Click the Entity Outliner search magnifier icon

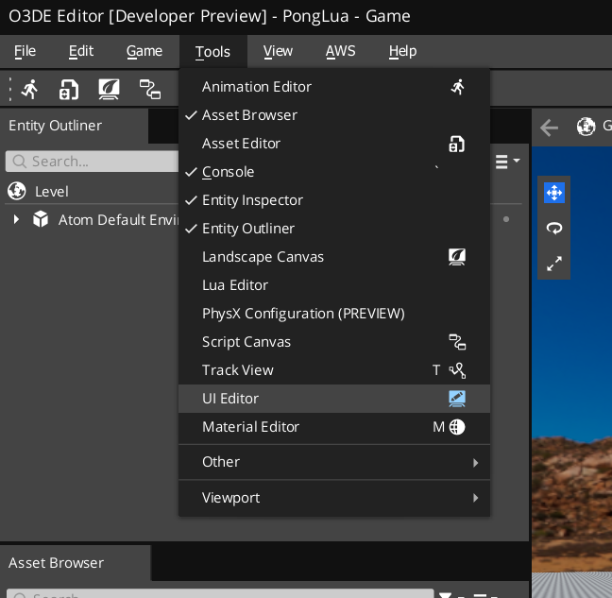[x=19, y=162]
